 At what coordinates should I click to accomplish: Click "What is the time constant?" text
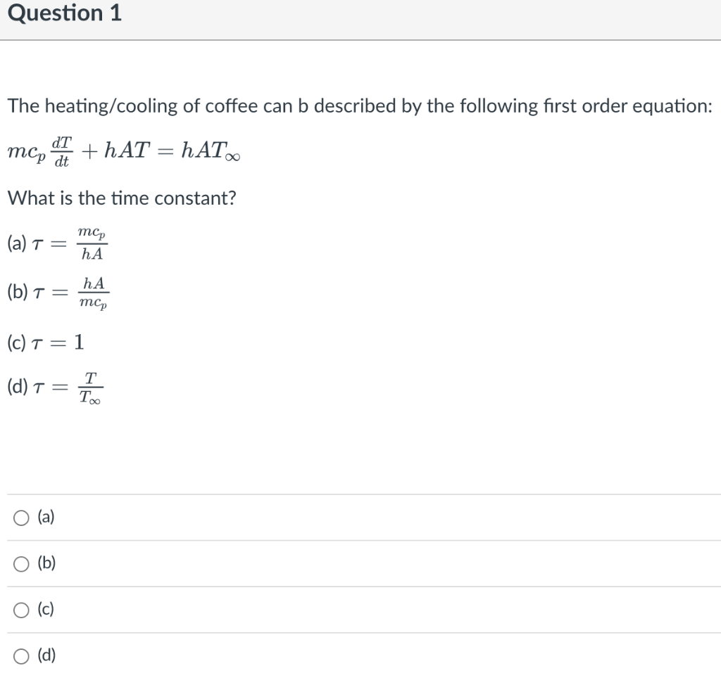pyautogui.click(x=122, y=198)
